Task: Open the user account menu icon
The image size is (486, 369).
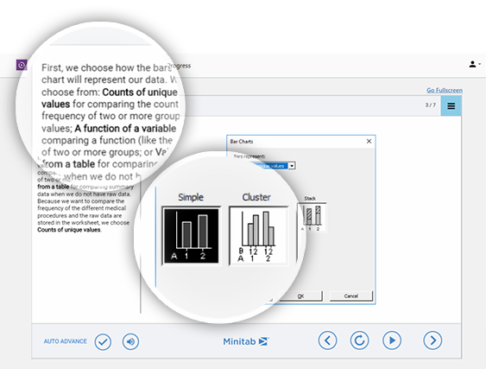Action: (x=474, y=64)
